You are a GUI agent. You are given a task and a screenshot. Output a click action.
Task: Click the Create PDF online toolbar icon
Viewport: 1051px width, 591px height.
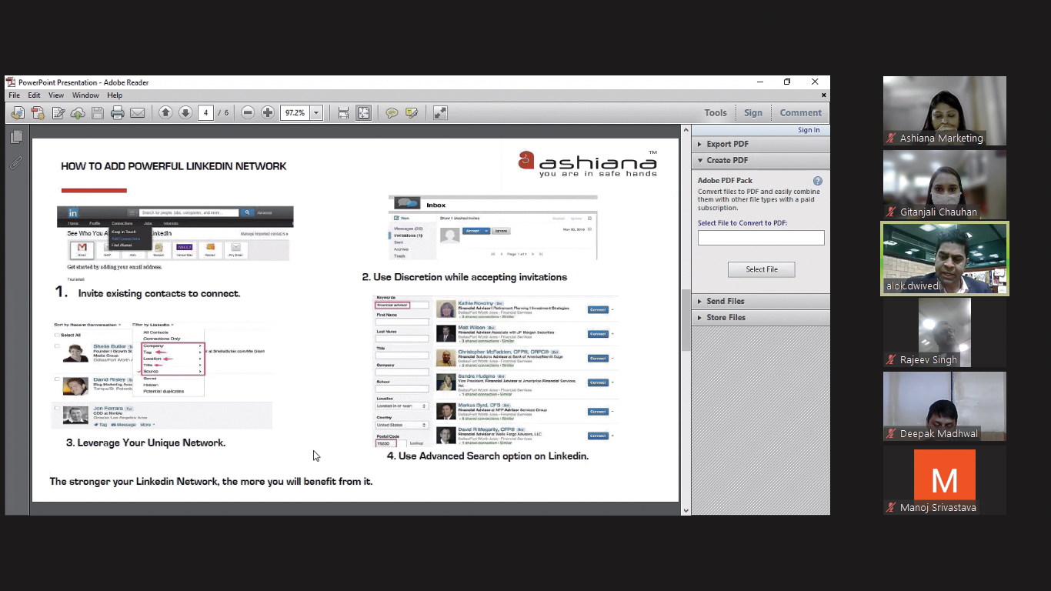(18, 113)
